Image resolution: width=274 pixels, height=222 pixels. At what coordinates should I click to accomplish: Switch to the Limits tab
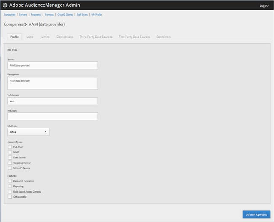point(46,37)
